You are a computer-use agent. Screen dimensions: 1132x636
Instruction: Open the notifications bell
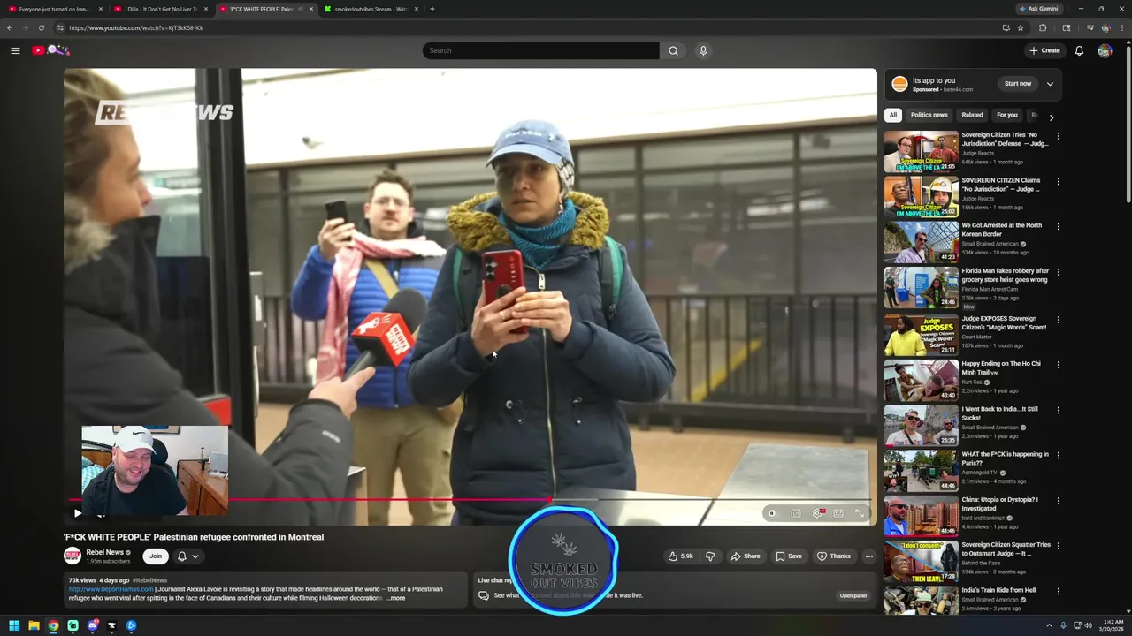(x=1079, y=50)
